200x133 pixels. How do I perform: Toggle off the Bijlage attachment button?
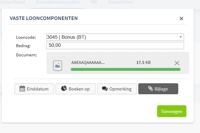tap(158, 89)
